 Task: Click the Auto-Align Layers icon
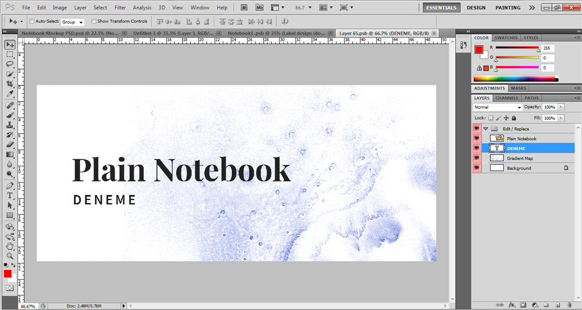[x=285, y=22]
